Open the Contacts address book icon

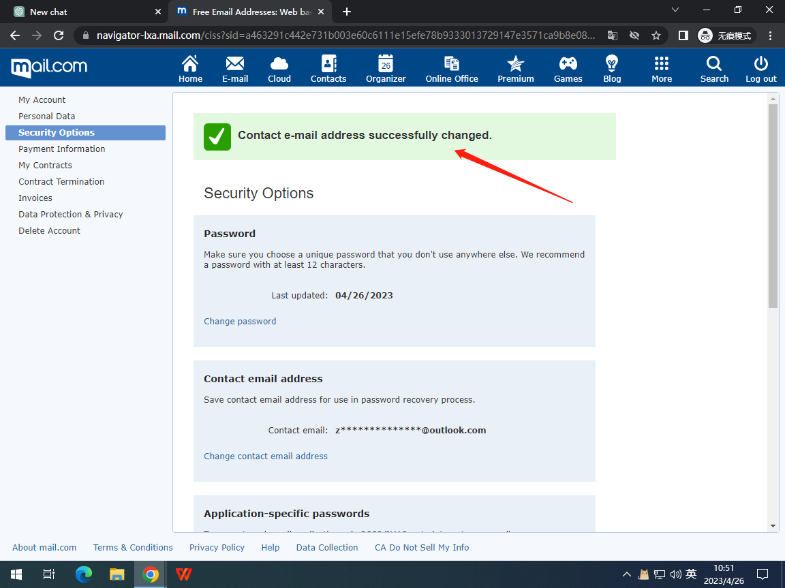pos(328,65)
